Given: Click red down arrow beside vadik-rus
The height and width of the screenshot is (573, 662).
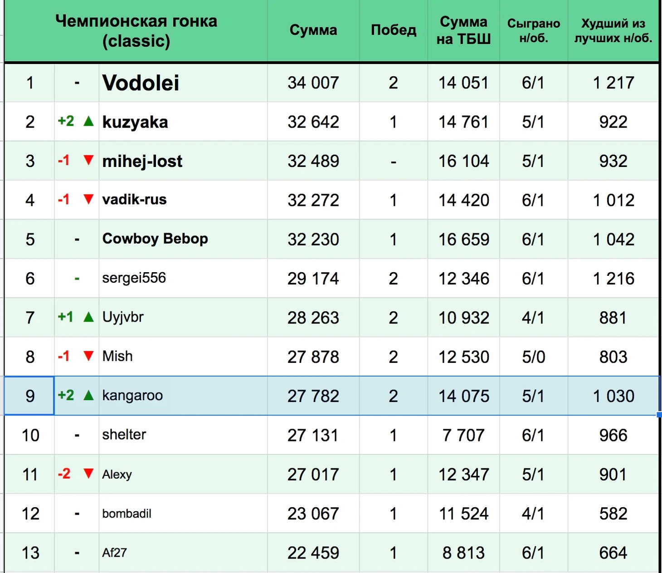Looking at the screenshot, I should tap(89, 199).
